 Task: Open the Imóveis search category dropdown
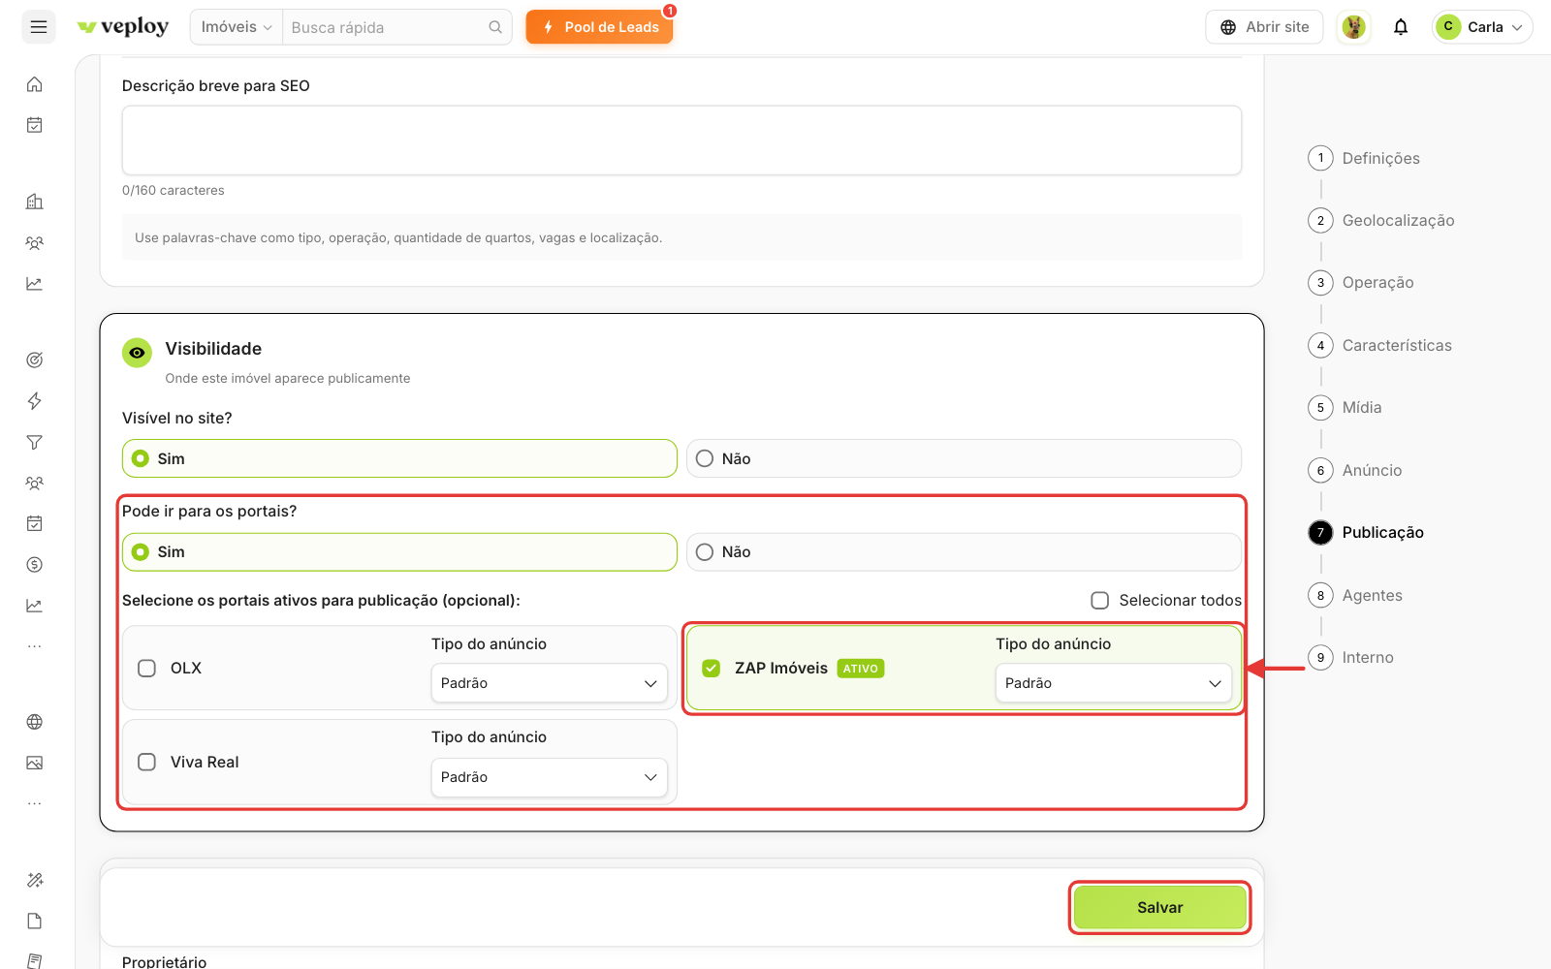pyautogui.click(x=237, y=27)
